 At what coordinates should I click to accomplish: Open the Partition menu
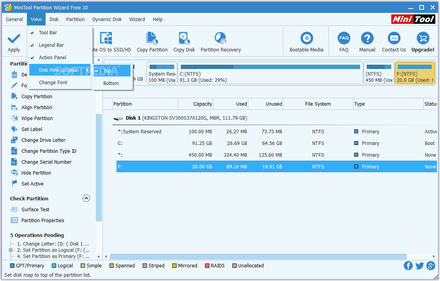coord(75,19)
